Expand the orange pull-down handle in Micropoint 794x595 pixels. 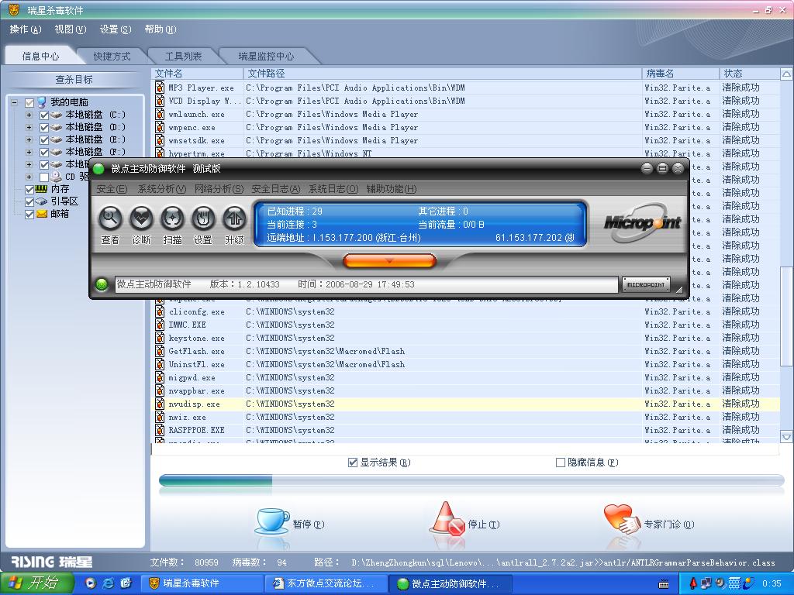[x=389, y=260]
